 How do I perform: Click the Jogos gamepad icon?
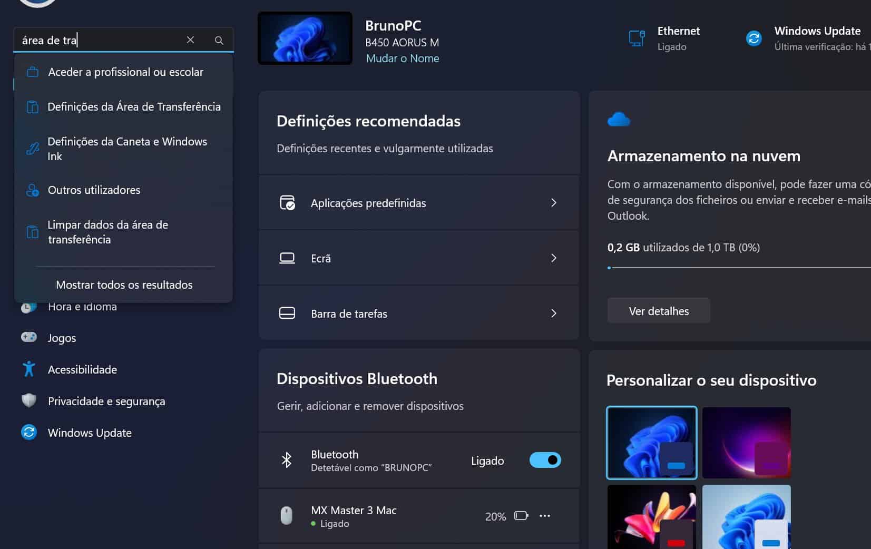29,337
